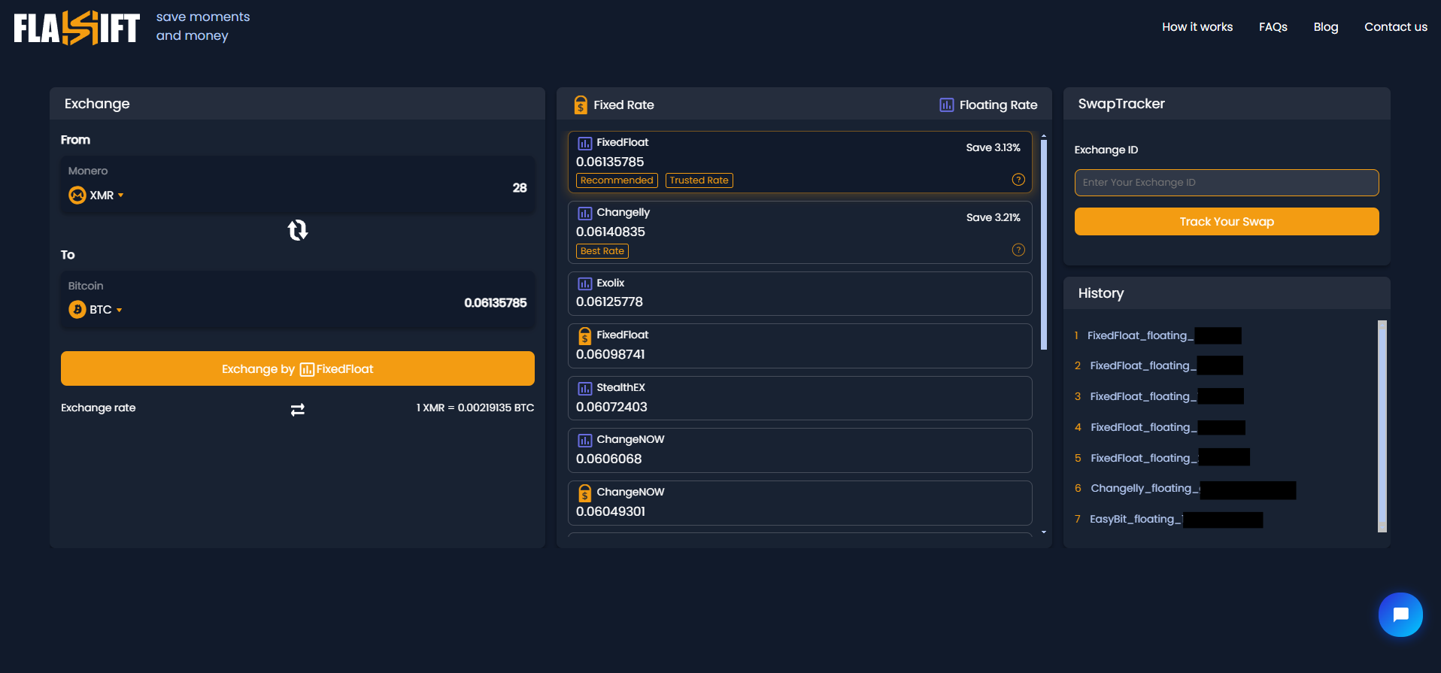Click Floating Rate chart icon in header
This screenshot has width=1441, height=673.
947,105
